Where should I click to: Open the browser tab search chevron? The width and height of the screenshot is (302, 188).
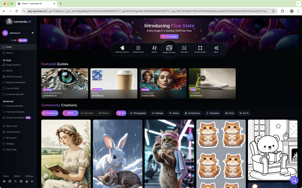(x=298, y=3)
